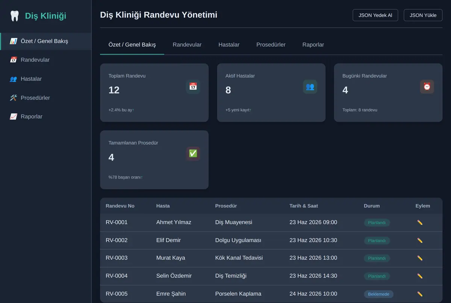Switch to the Raporlar tab
Image resolution: width=451 pixels, height=303 pixels.
pyautogui.click(x=313, y=45)
